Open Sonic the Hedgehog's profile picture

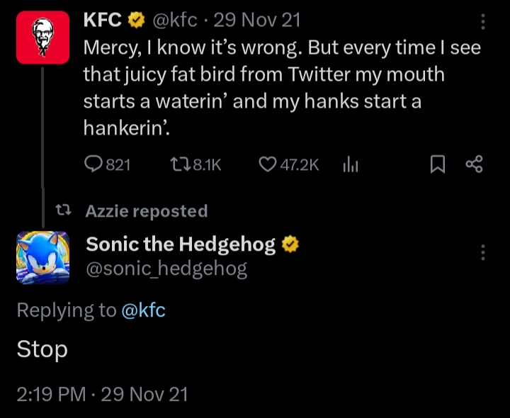(42, 257)
